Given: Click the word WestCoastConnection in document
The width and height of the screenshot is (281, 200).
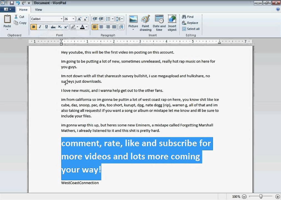Looking at the screenshot, I should [x=80, y=183].
